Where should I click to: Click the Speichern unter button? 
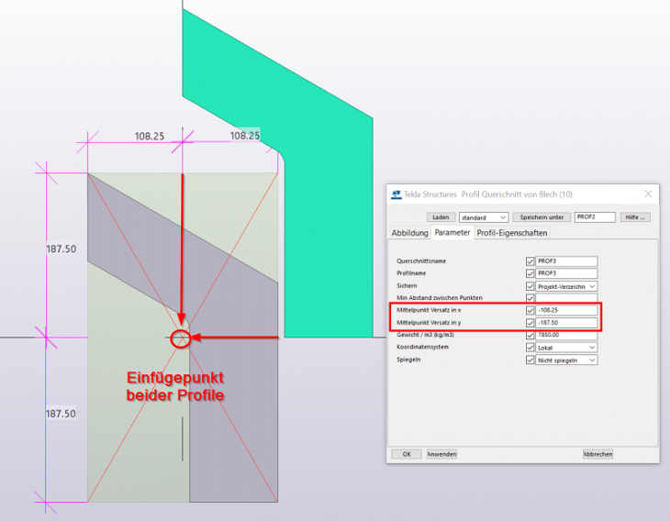point(542,217)
